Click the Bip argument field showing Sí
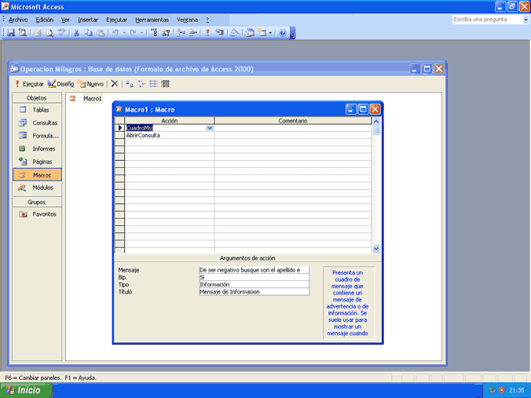Viewport: 531px width, 398px height. pos(254,277)
